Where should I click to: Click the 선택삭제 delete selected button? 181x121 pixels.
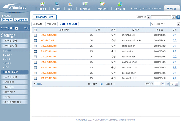pos(38,24)
